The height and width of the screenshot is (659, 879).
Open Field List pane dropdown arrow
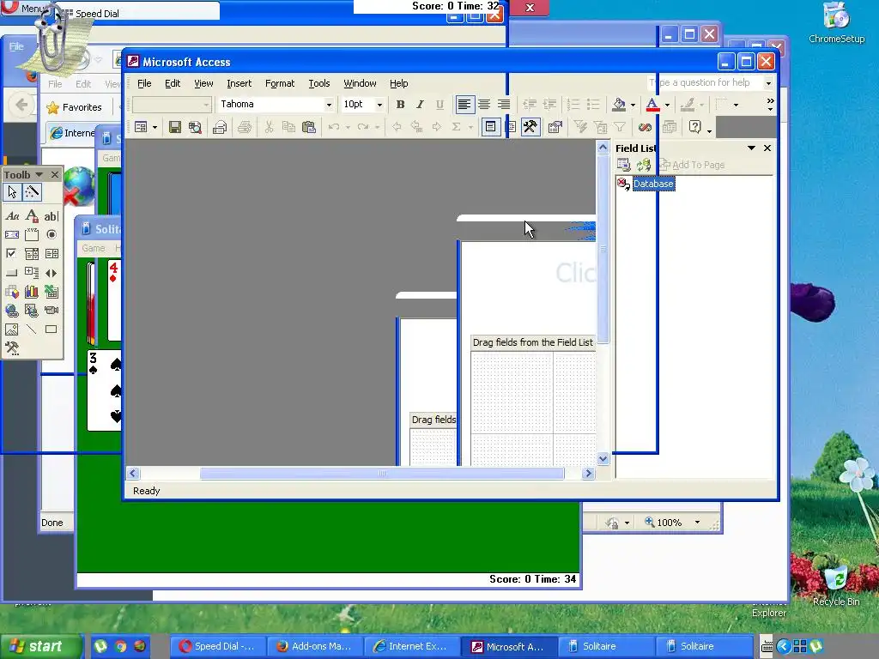pyautogui.click(x=751, y=148)
